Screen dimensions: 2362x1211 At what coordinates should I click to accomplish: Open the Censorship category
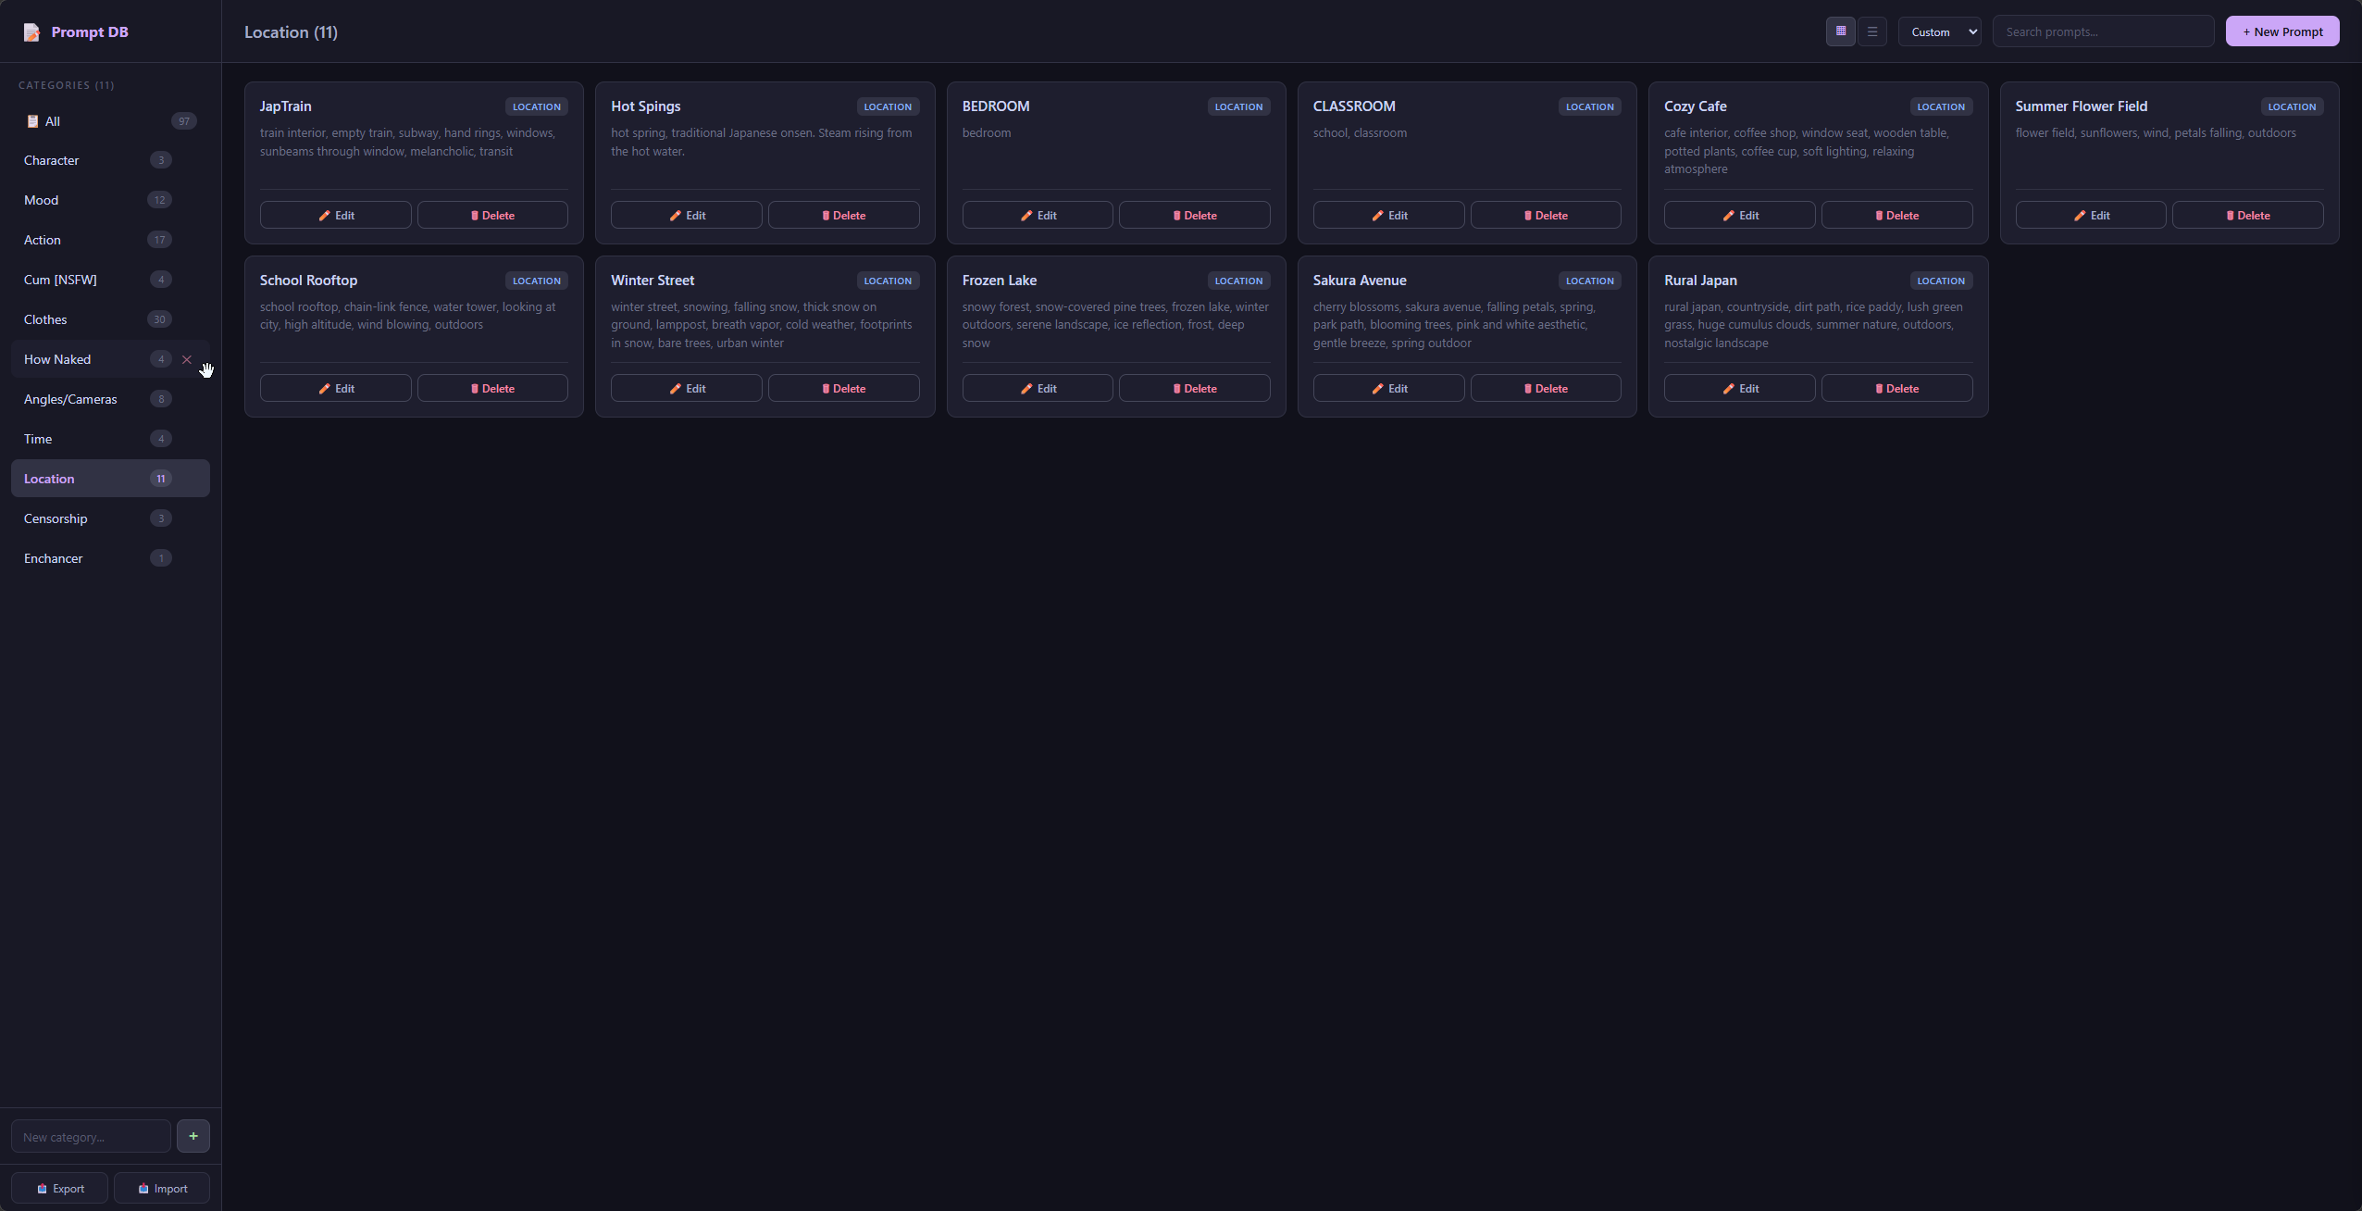110,518
